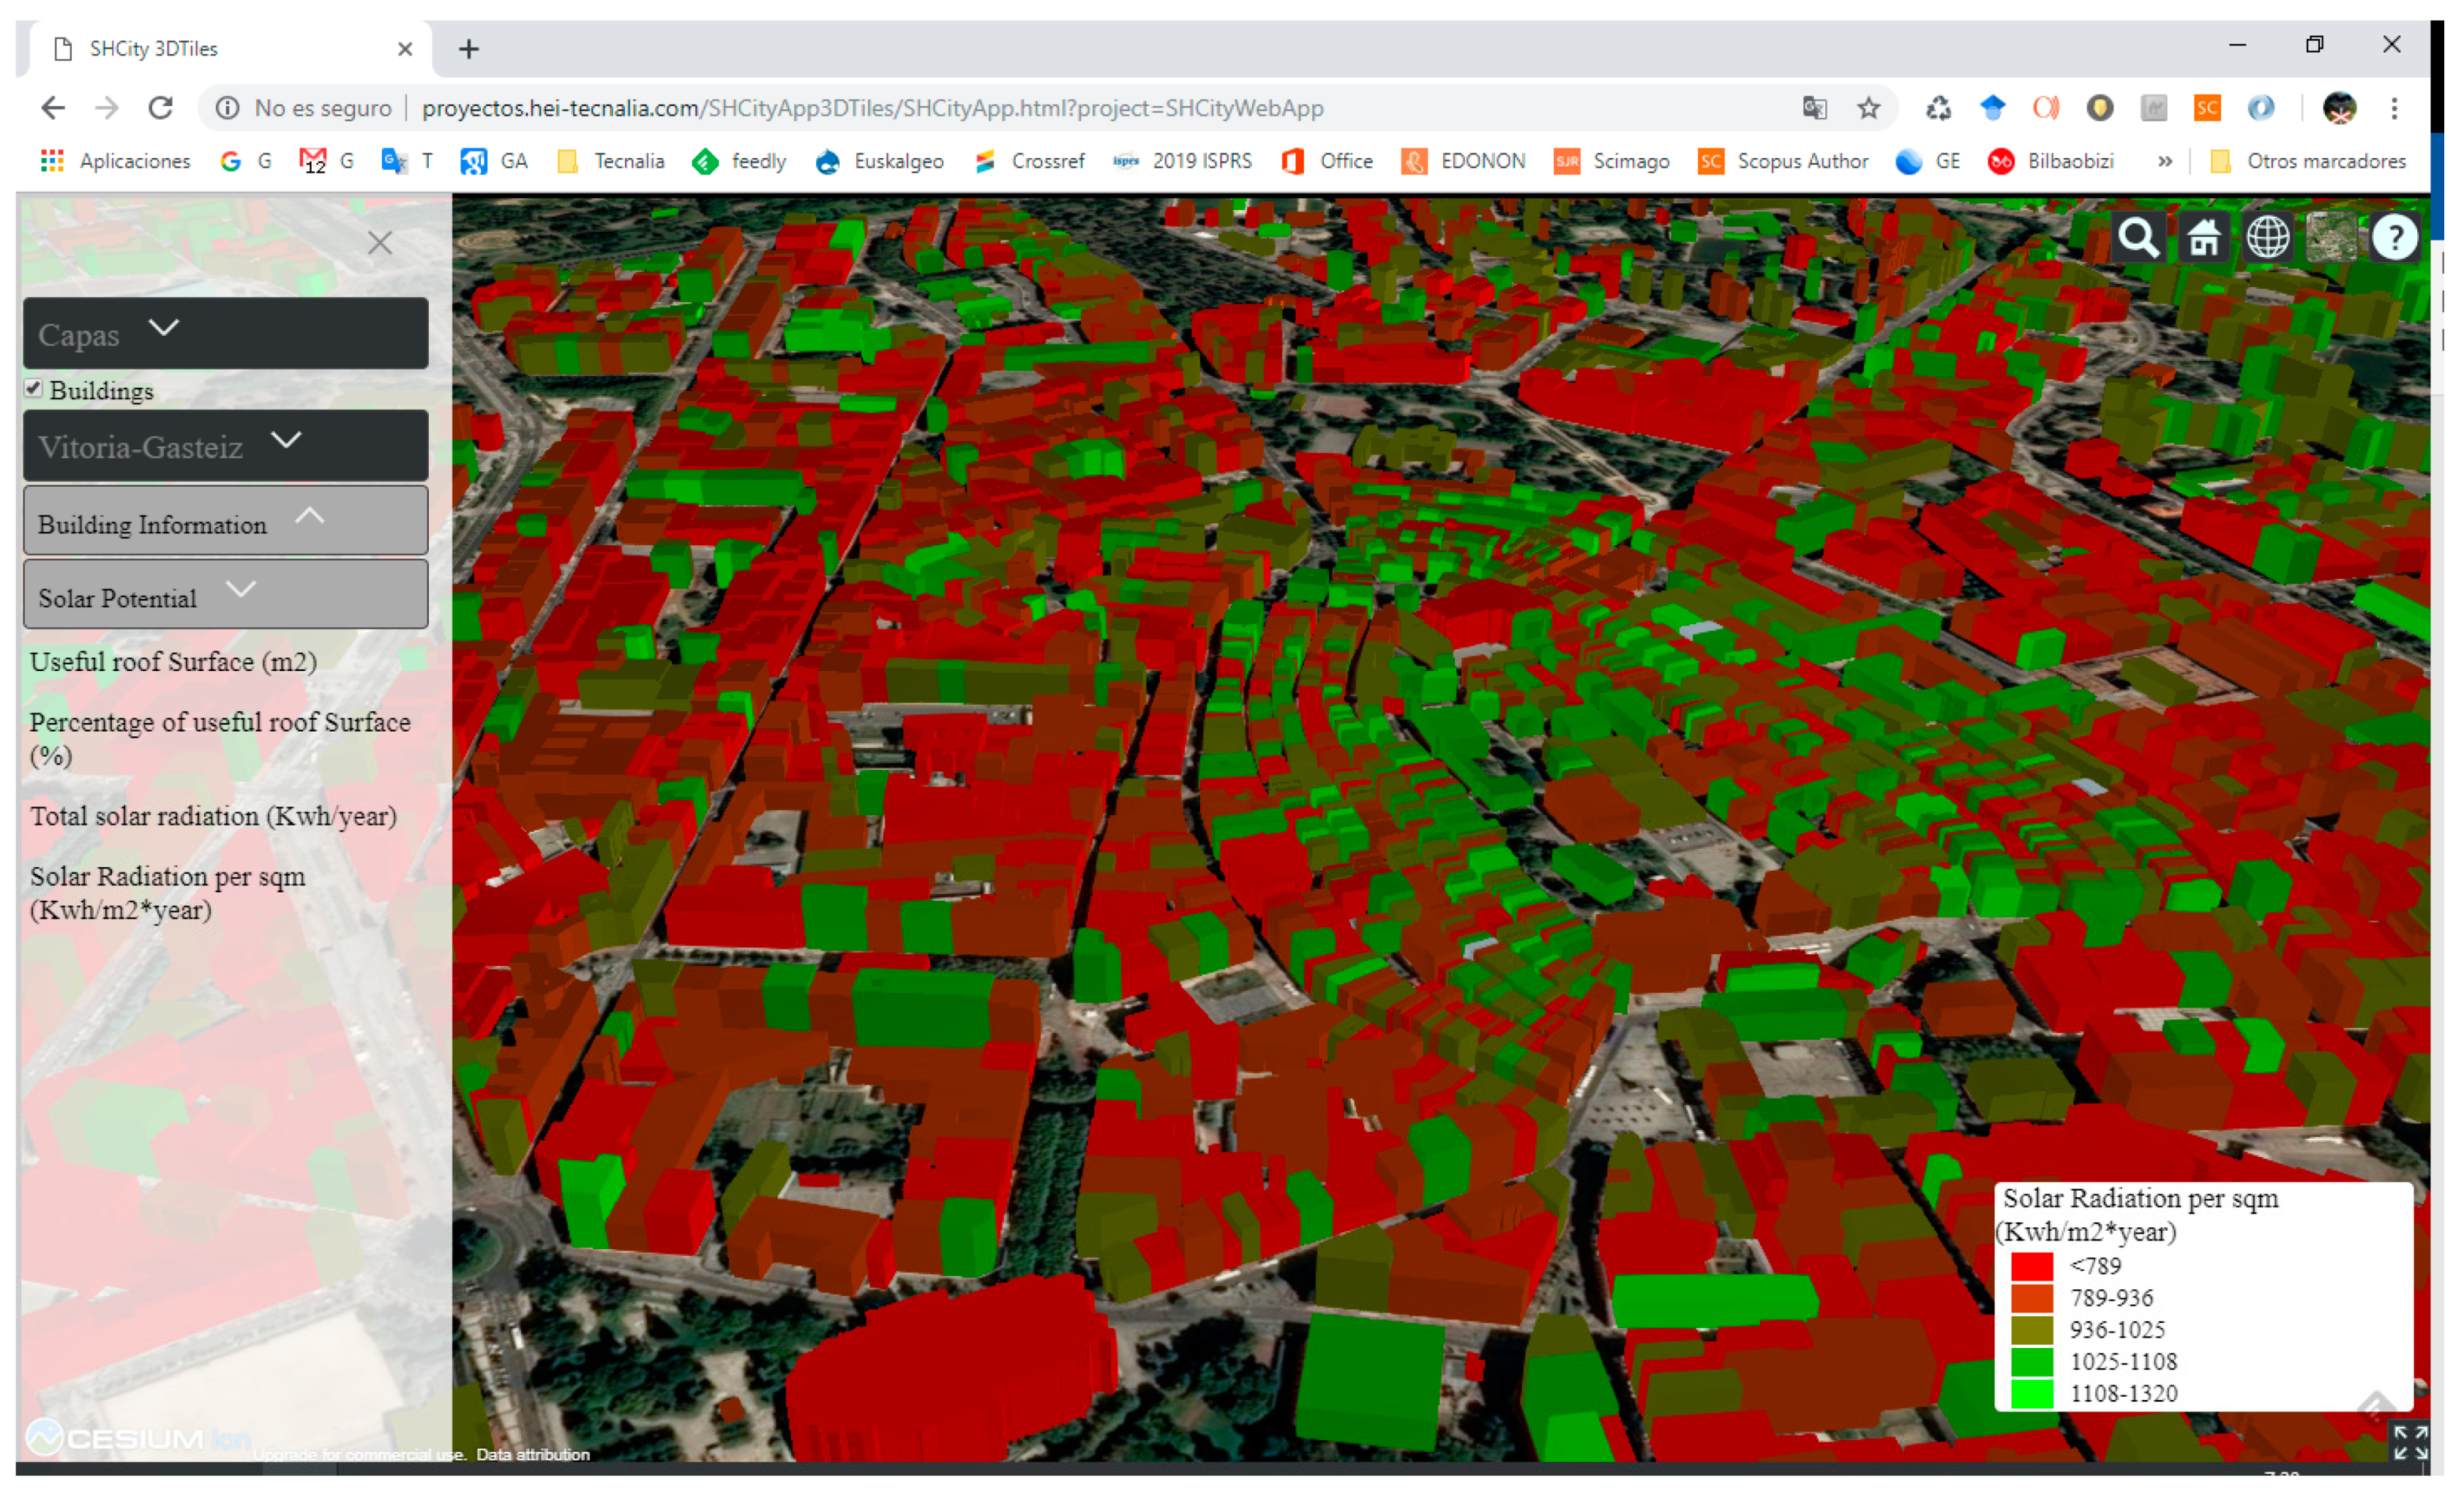This screenshot has width=2464, height=1506.
Task: Select Useful roof Surface (m2)
Action: pos(173,662)
